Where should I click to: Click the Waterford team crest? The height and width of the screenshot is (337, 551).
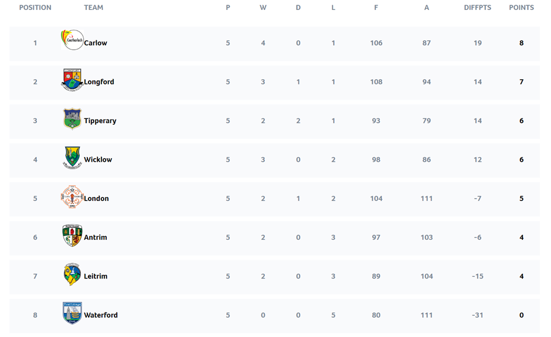coord(72,314)
